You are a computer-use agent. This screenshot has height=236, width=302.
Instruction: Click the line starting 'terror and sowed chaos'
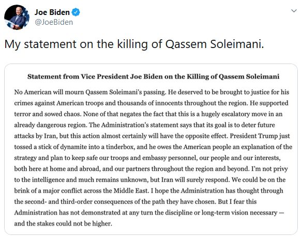click(x=148, y=114)
